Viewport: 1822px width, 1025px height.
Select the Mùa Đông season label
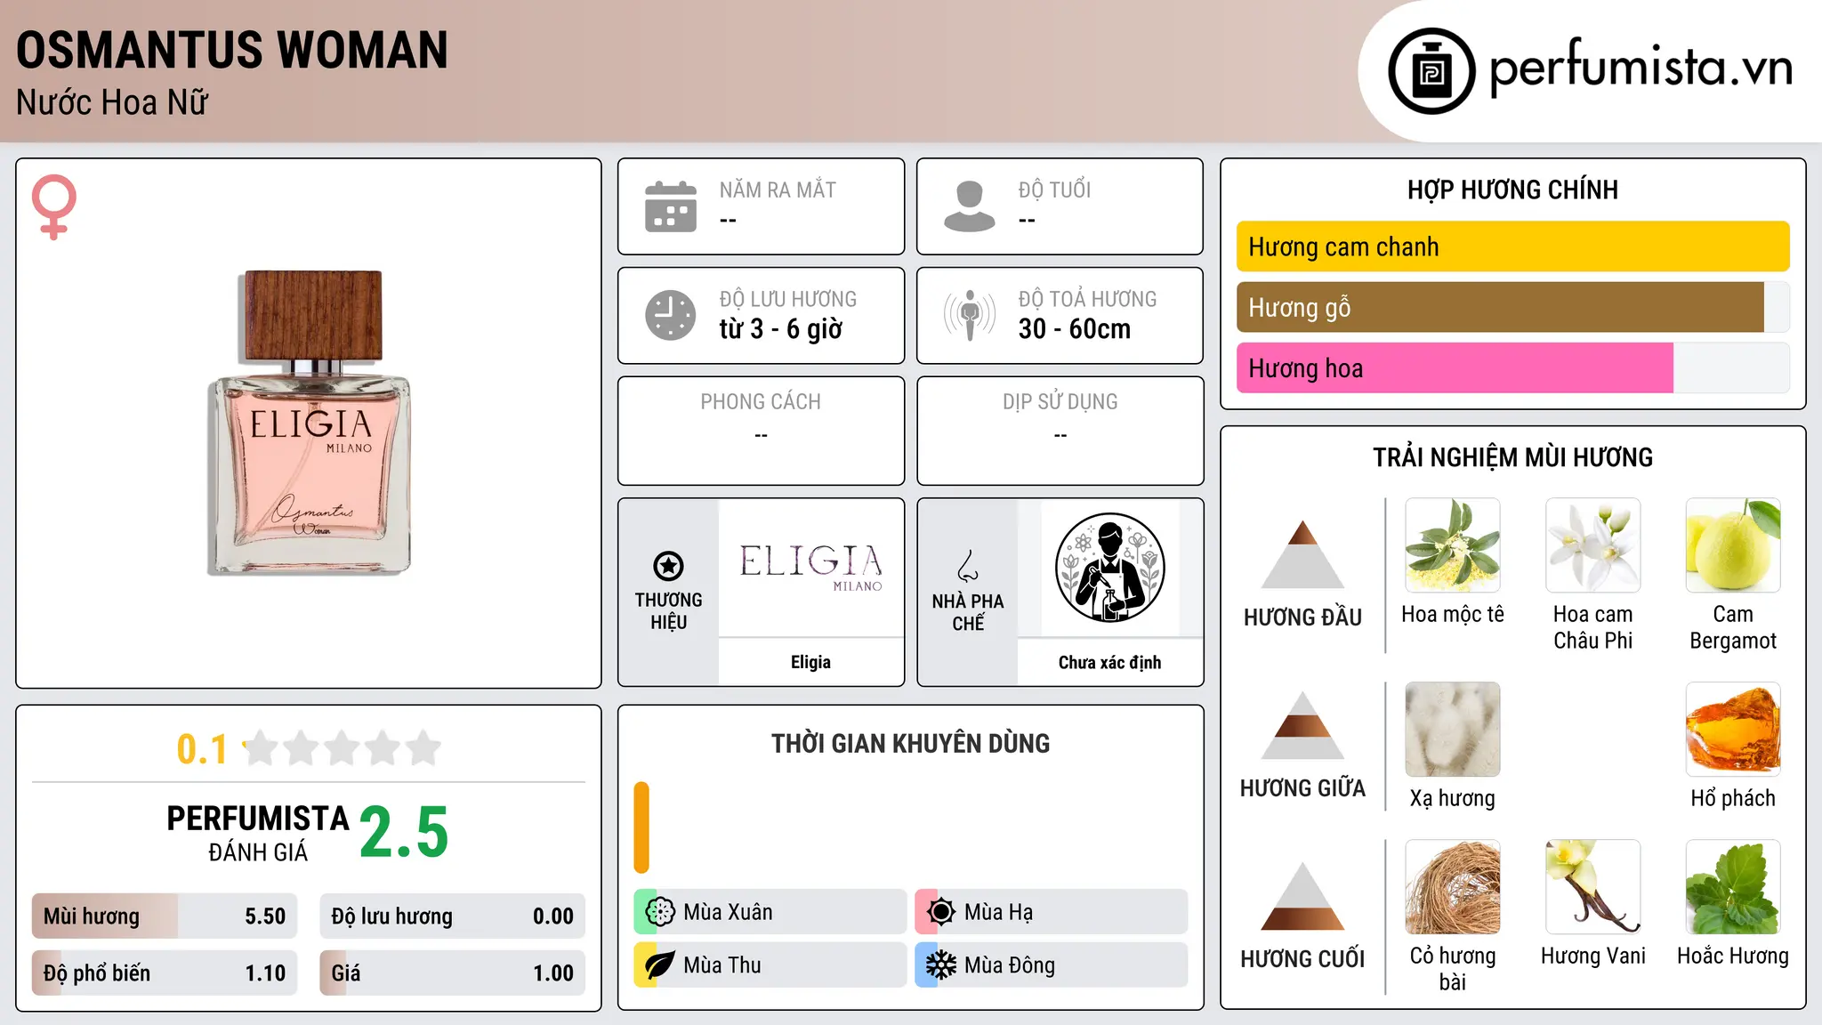[1010, 965]
